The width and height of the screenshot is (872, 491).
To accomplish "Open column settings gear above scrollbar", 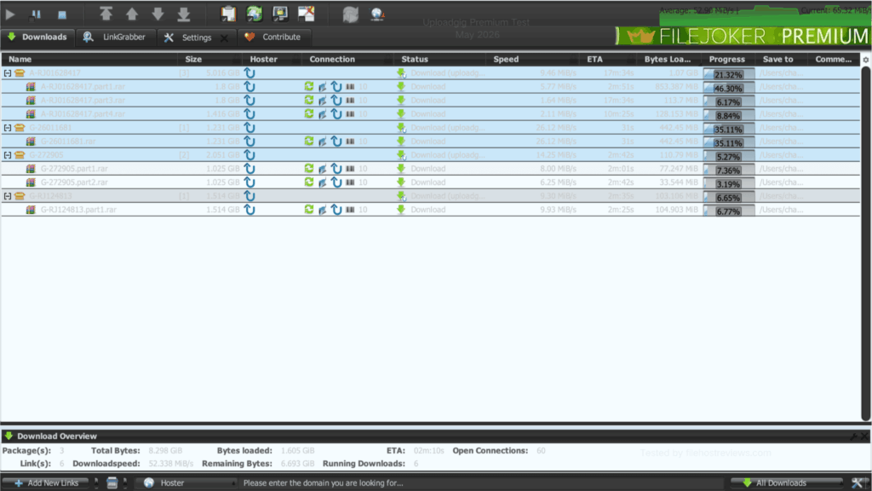I will 866,60.
